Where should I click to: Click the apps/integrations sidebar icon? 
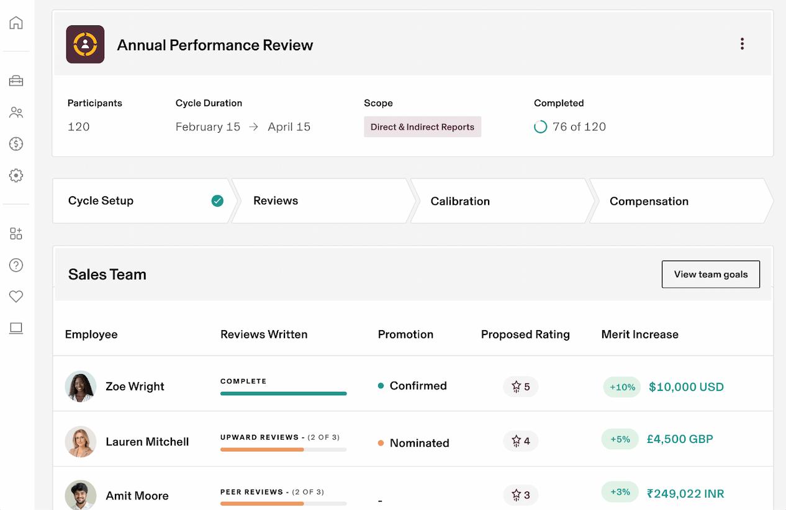[17, 233]
